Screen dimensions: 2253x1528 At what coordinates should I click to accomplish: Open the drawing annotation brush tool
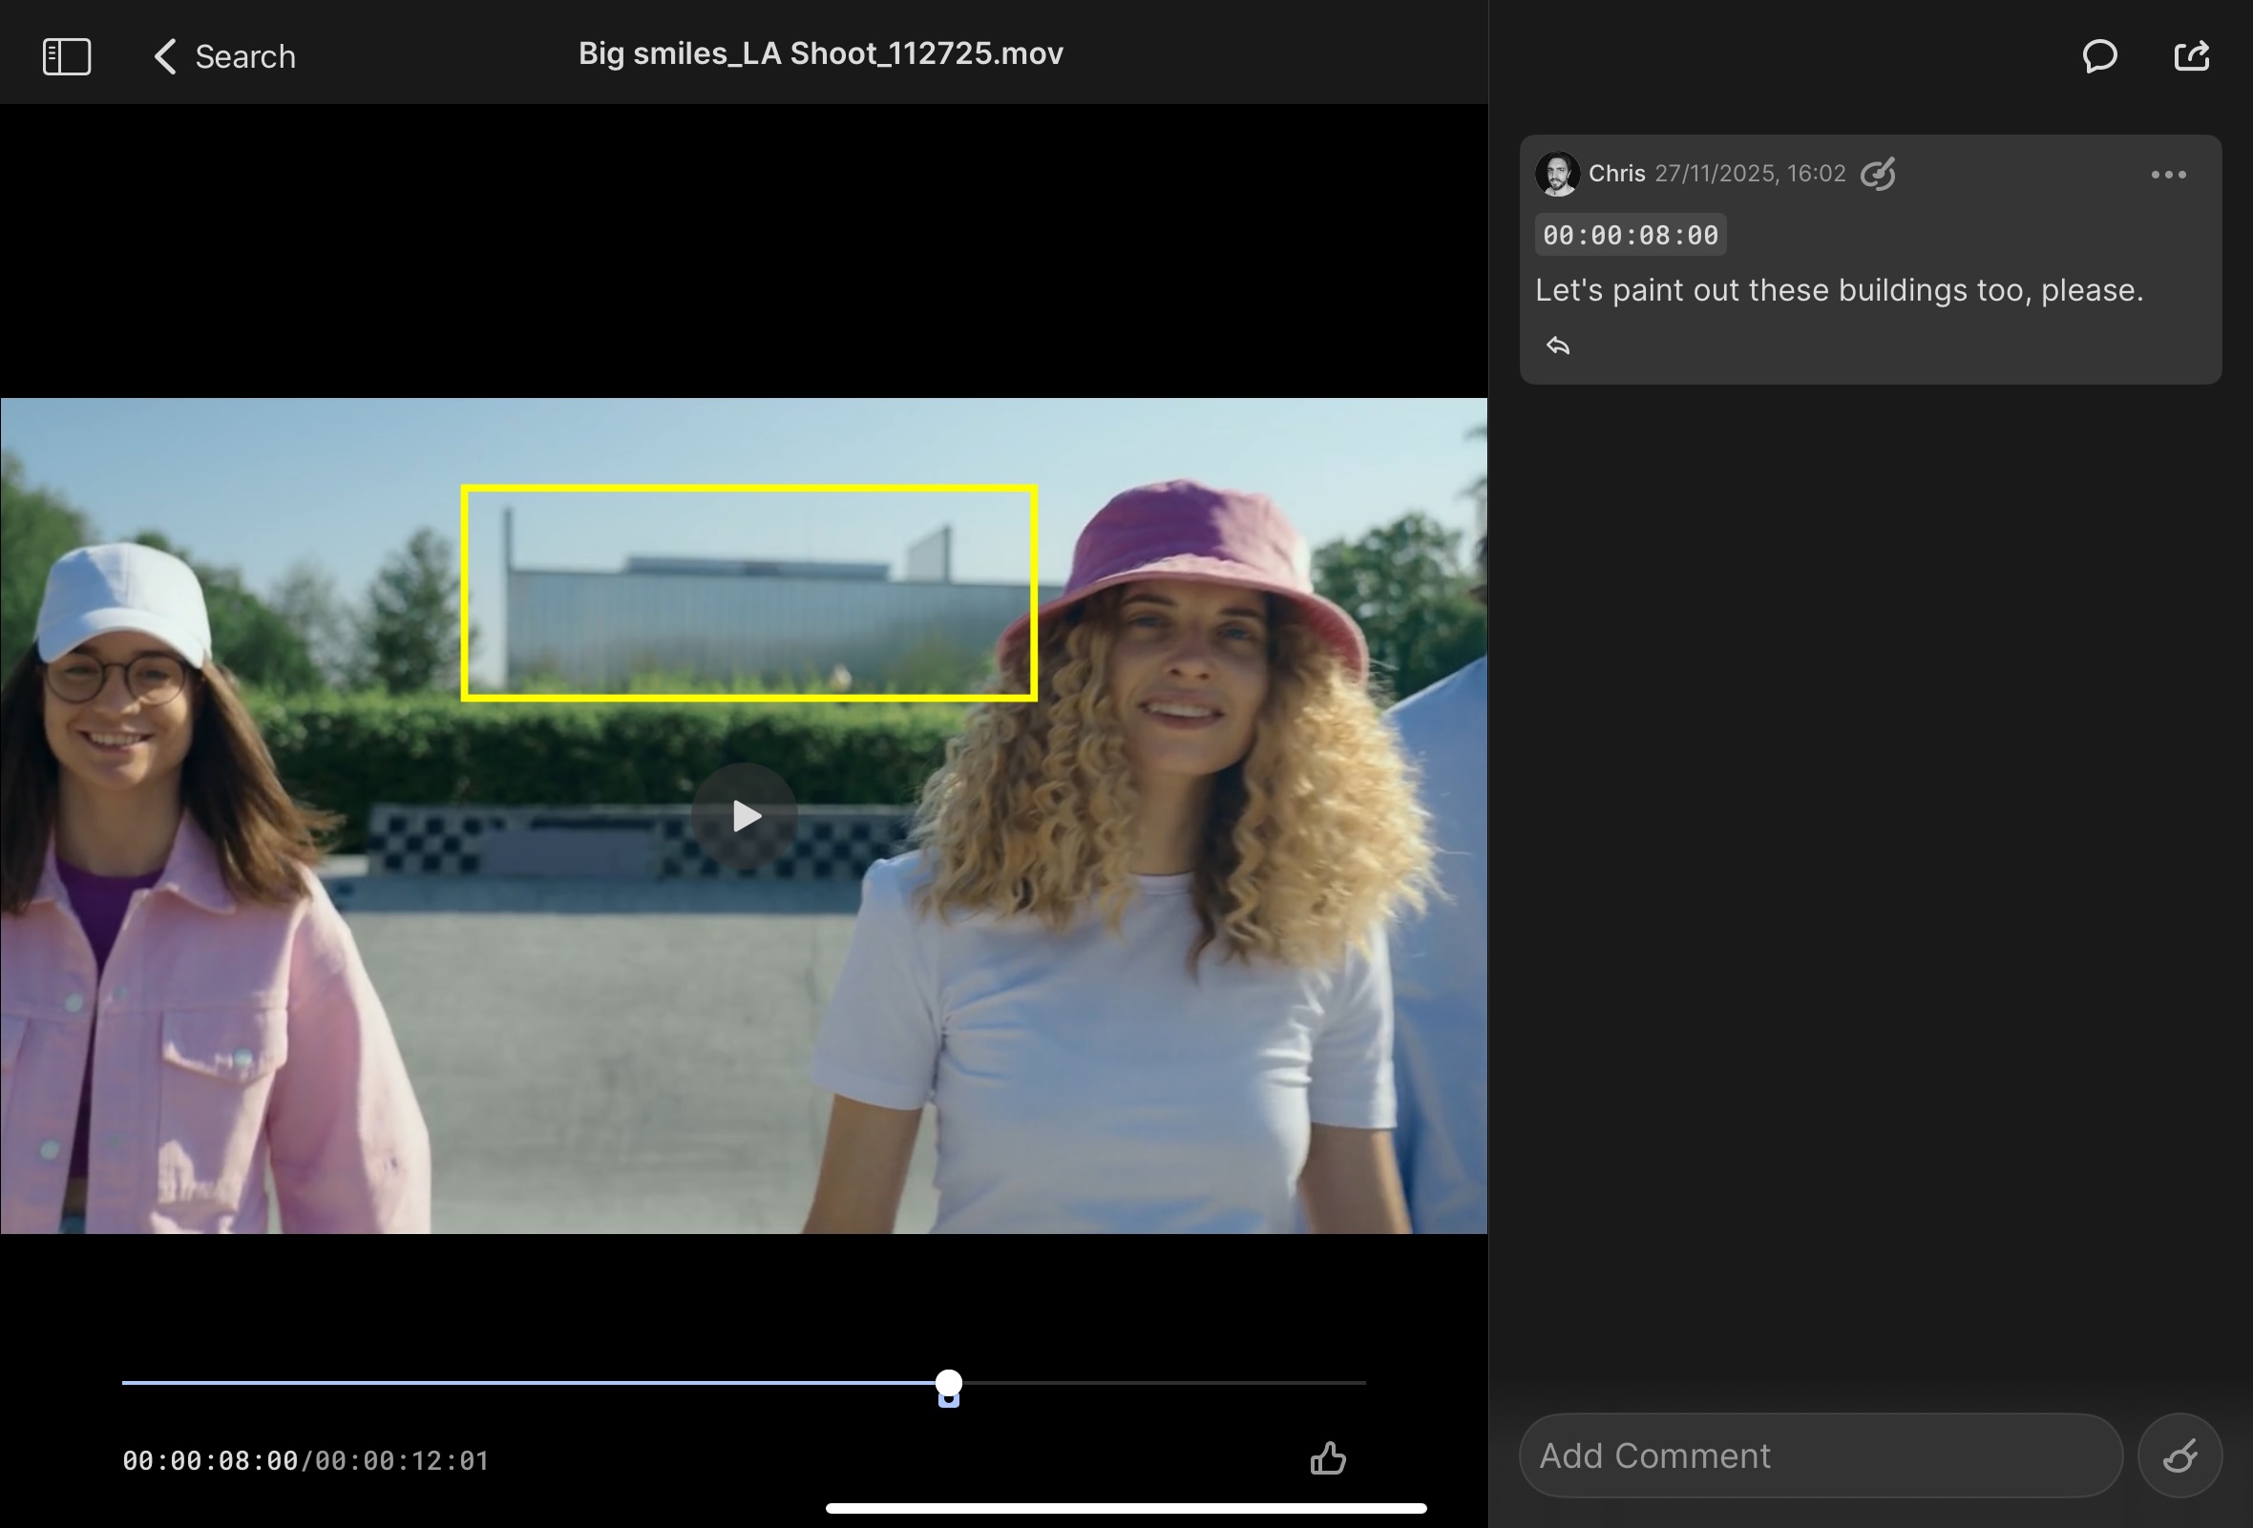[x=2179, y=1455]
